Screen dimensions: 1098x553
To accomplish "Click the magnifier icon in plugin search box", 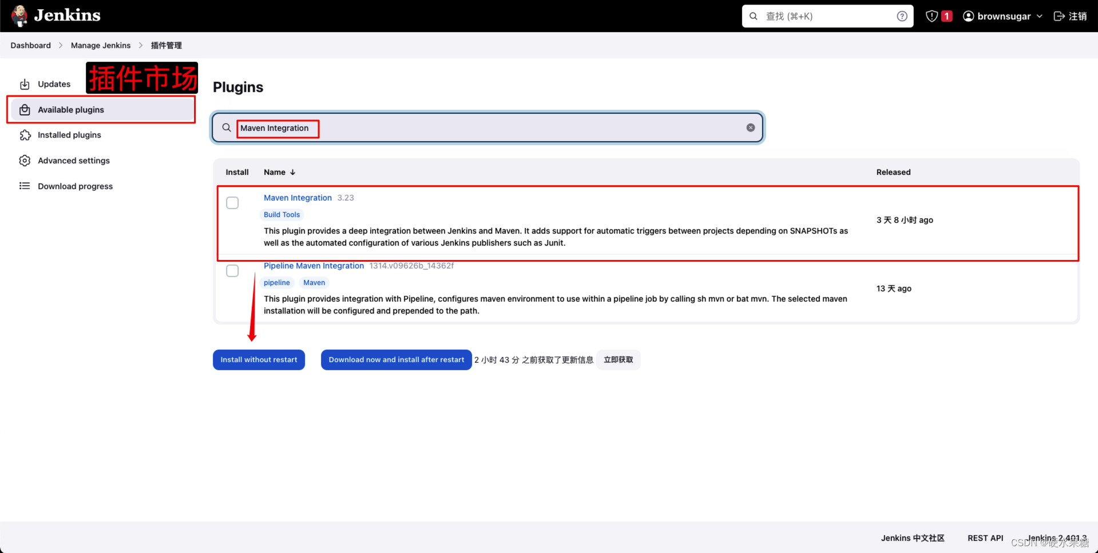I will coord(227,127).
